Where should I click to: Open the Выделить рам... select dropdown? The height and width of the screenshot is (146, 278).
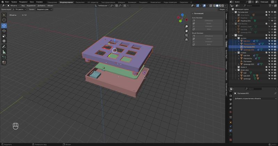tap(44, 9)
